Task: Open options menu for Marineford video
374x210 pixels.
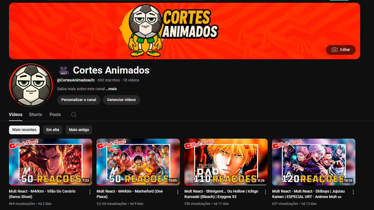Action: (178, 192)
